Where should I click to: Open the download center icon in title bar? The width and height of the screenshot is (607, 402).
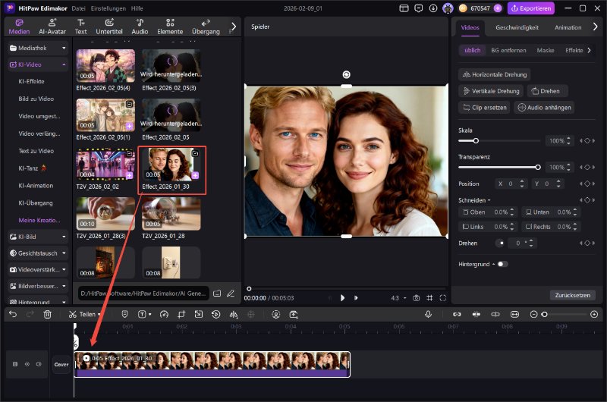[433, 8]
